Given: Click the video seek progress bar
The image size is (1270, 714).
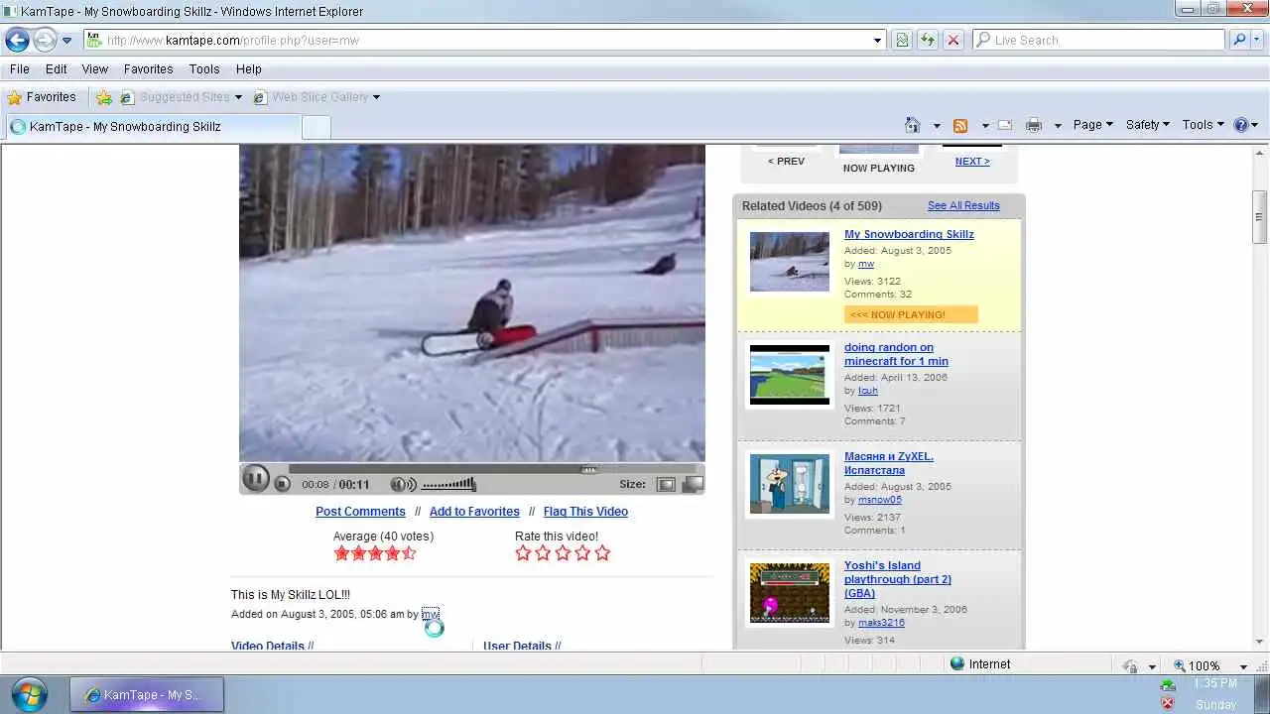Looking at the screenshot, I should point(496,469).
